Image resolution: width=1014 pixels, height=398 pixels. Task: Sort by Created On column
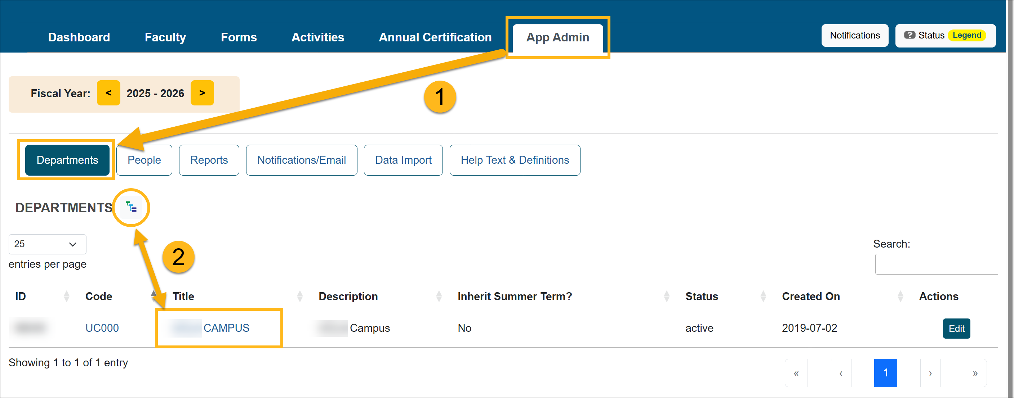click(810, 296)
